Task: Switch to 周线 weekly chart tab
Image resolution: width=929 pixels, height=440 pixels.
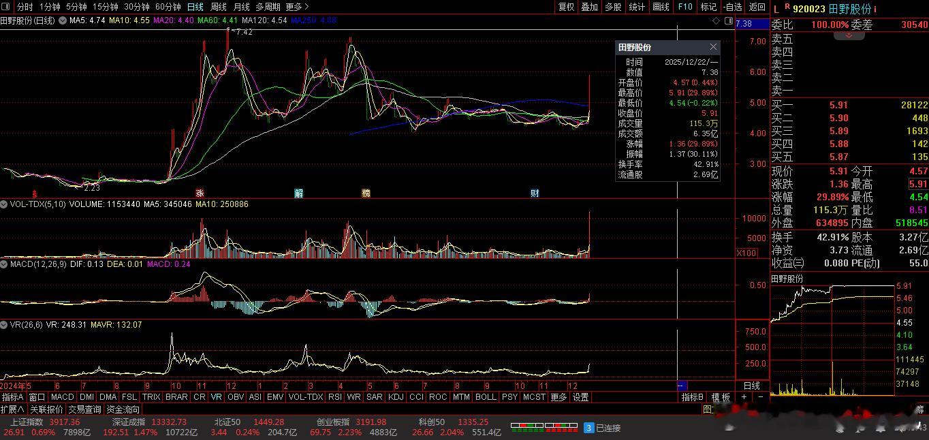Action: tap(218, 7)
